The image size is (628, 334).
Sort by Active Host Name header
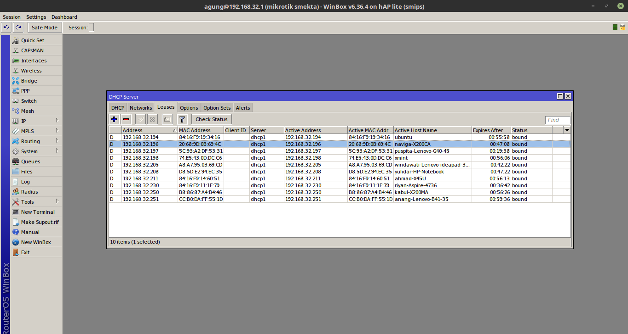tap(432, 130)
